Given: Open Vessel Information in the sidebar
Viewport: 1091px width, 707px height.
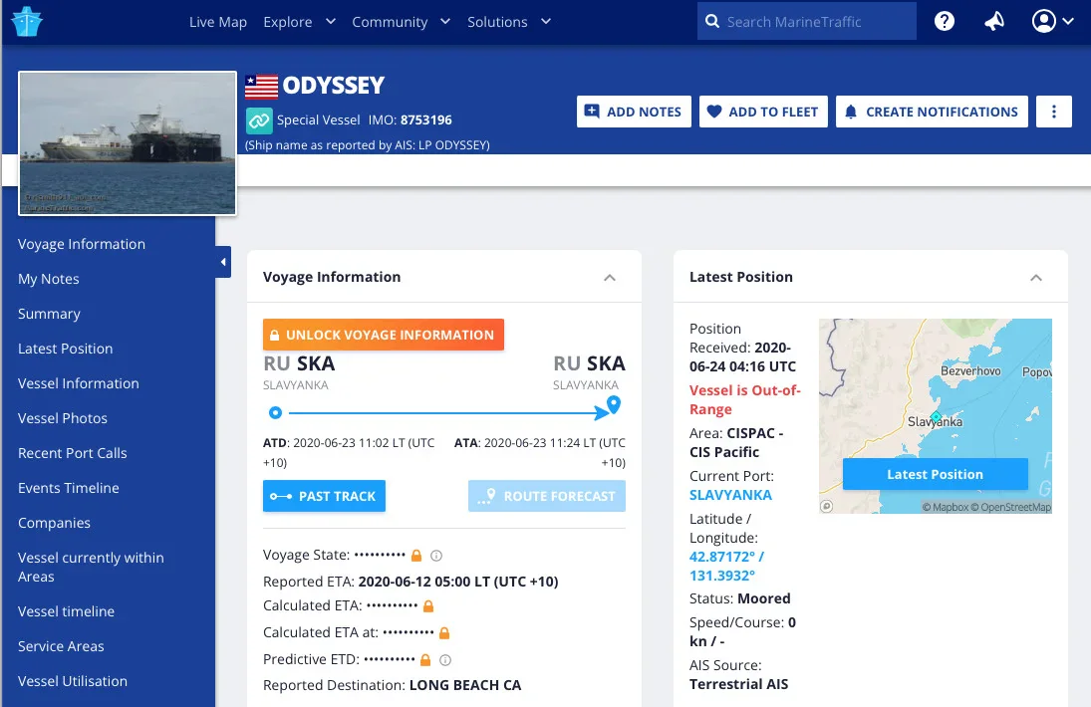Looking at the screenshot, I should [79, 383].
